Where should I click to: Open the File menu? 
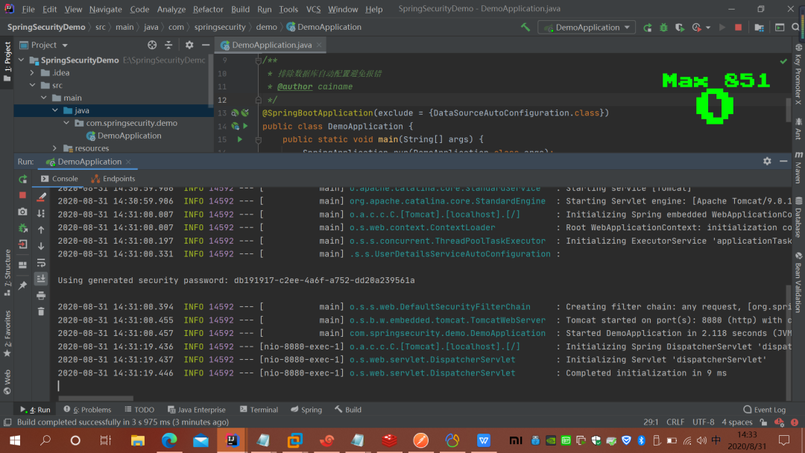coord(28,9)
